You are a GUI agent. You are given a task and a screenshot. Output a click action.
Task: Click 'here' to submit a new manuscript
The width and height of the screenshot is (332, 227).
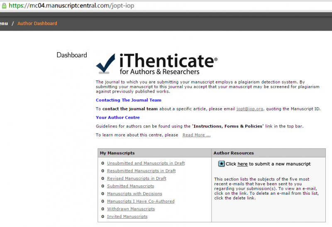point(242,164)
